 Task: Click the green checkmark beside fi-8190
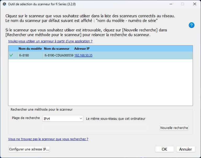click(11, 55)
